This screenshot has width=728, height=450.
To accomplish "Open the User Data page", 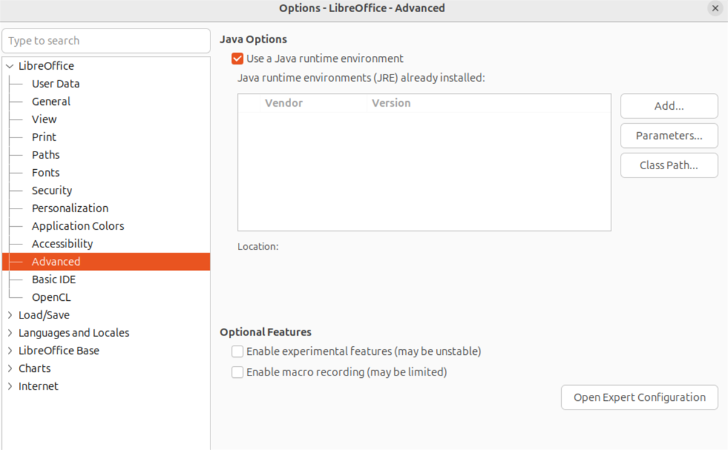I will point(56,84).
